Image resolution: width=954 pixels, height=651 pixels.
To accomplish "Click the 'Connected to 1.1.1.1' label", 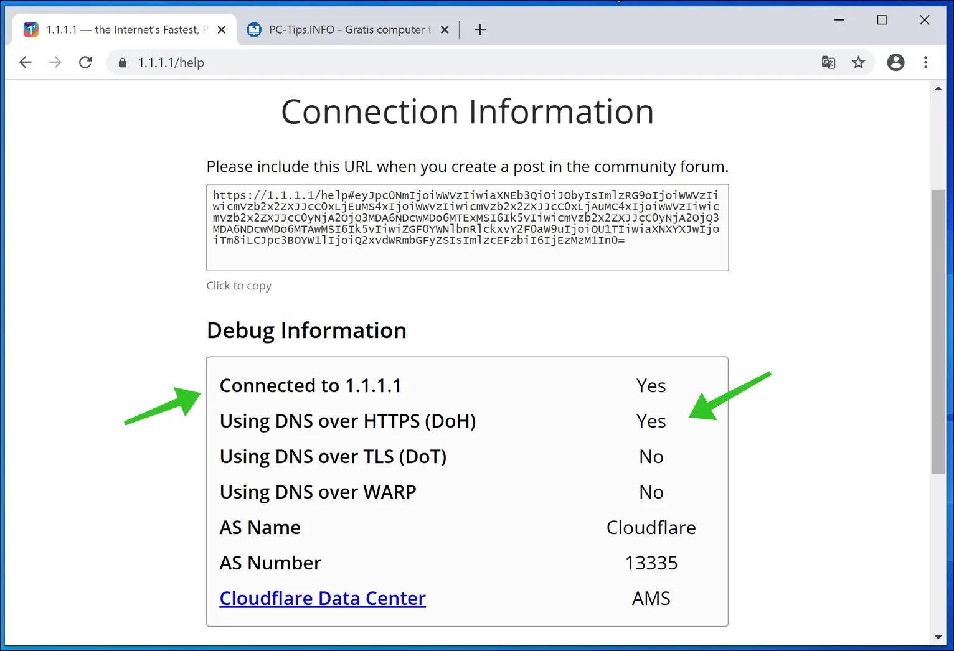I will (x=311, y=385).
